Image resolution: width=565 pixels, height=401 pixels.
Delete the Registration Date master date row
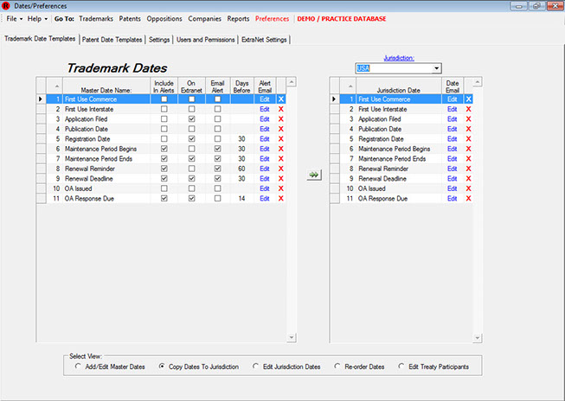coord(280,139)
